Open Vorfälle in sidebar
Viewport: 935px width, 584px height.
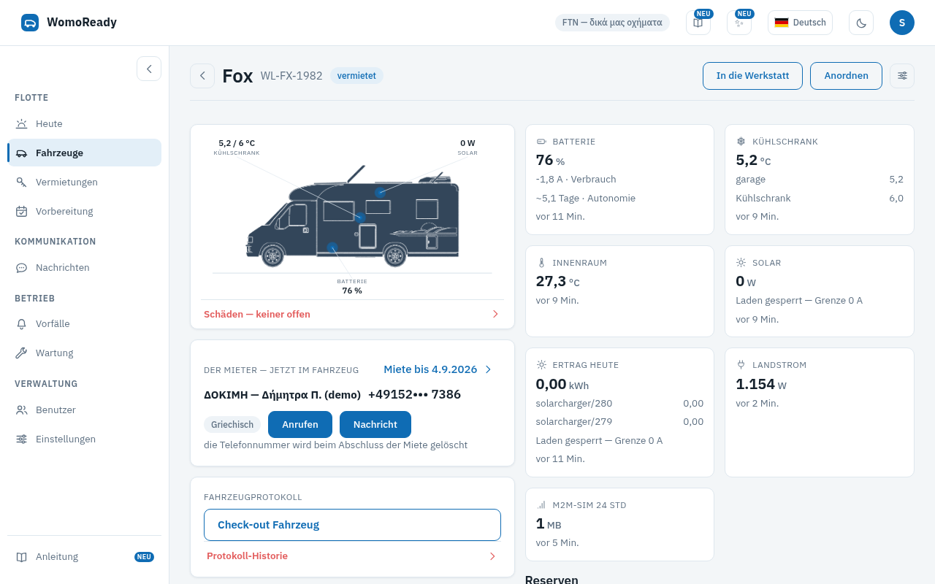click(x=84, y=323)
